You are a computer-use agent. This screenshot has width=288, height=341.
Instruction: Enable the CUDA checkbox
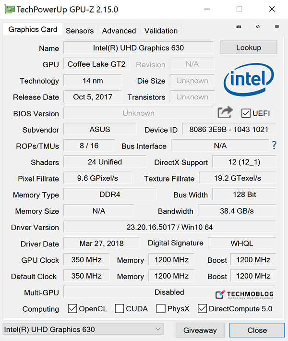[x=120, y=308]
